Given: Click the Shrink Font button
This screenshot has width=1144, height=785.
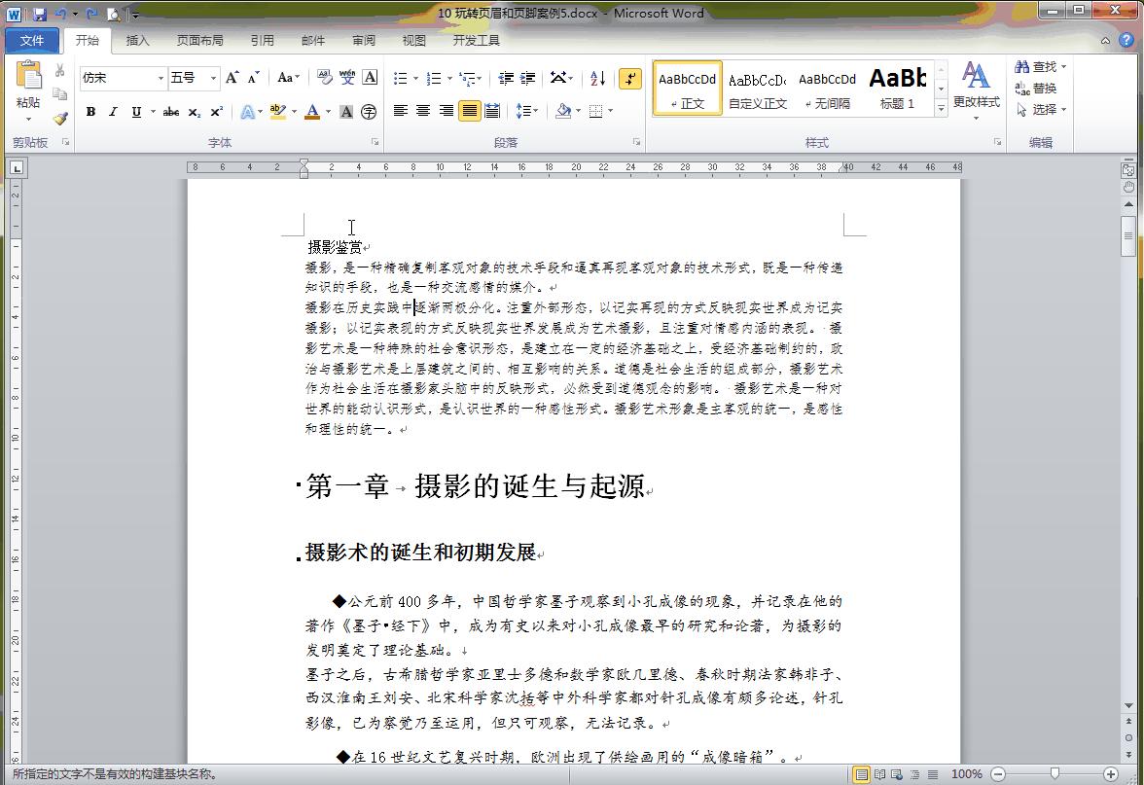Looking at the screenshot, I should click(253, 78).
